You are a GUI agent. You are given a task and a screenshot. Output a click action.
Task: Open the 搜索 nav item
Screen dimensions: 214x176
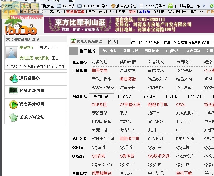tap(91, 12)
